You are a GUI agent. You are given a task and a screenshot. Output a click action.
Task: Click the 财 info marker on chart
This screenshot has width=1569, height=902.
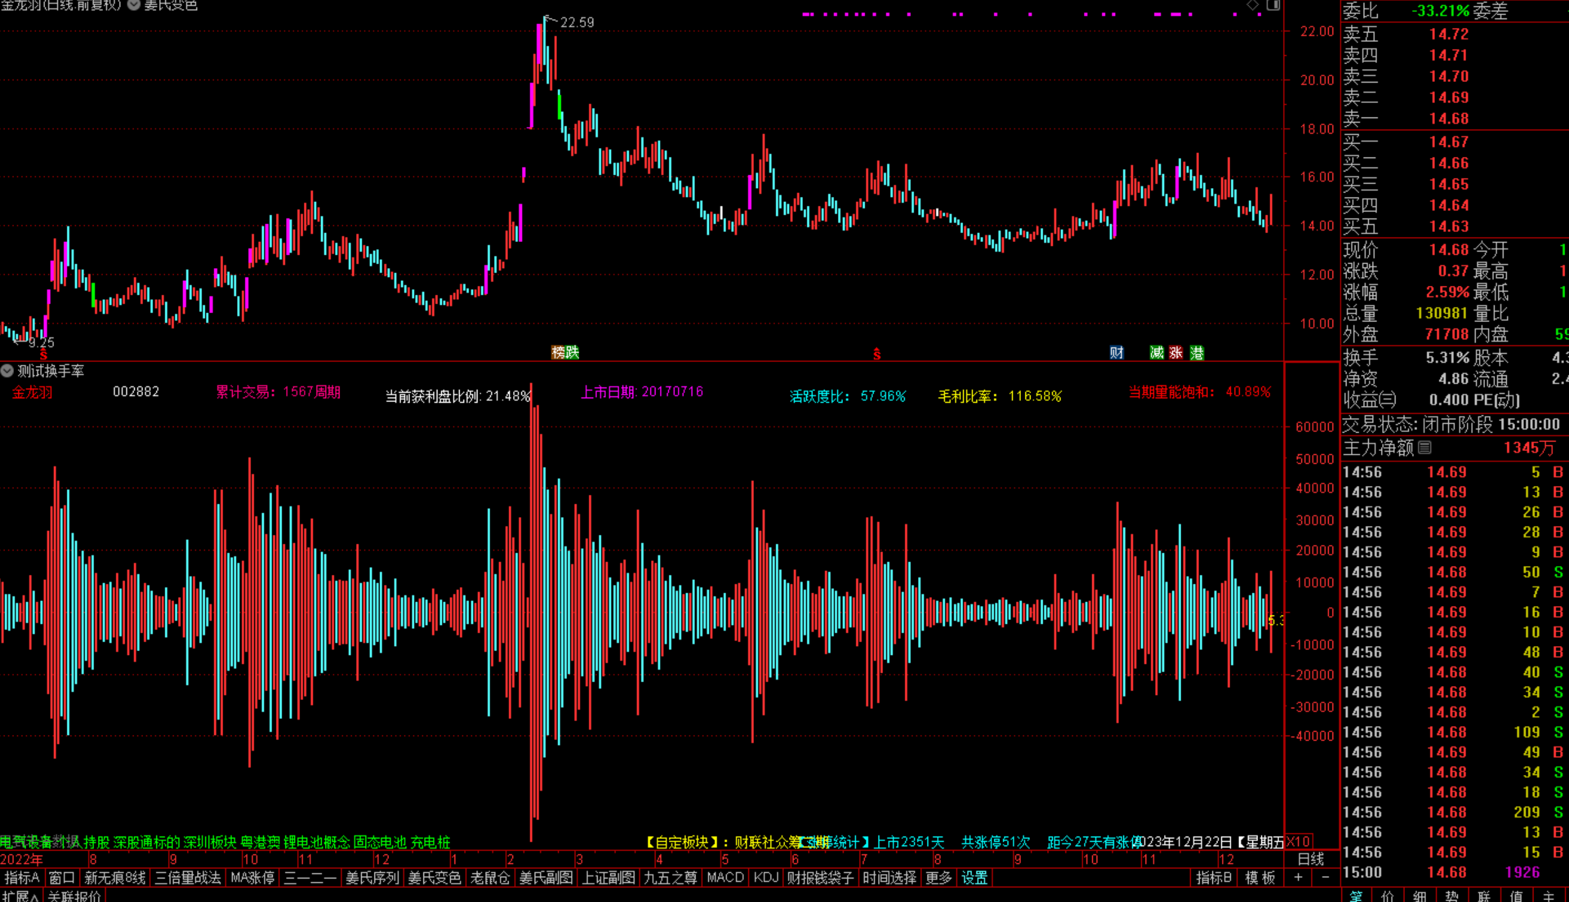(x=1116, y=353)
